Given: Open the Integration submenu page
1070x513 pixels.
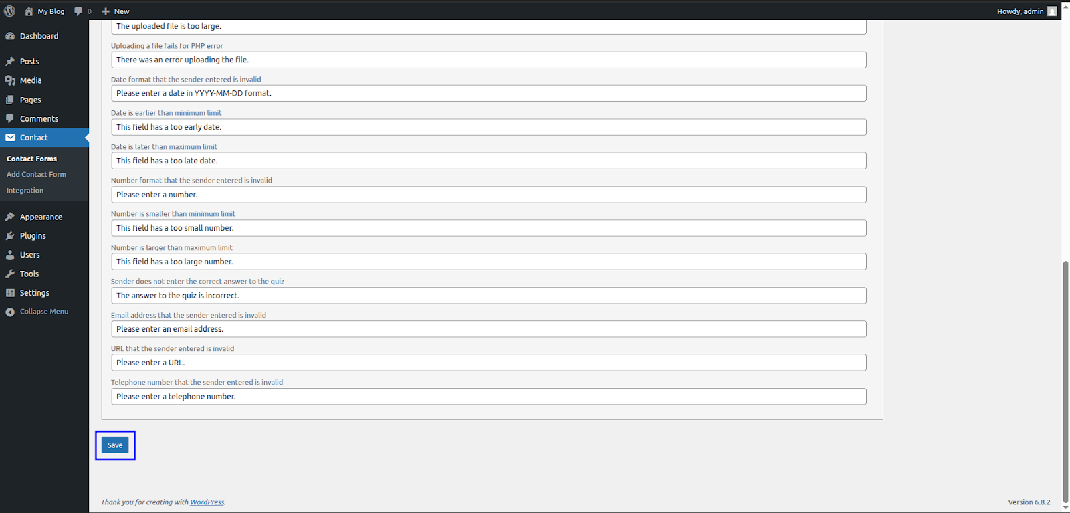Looking at the screenshot, I should [25, 191].
